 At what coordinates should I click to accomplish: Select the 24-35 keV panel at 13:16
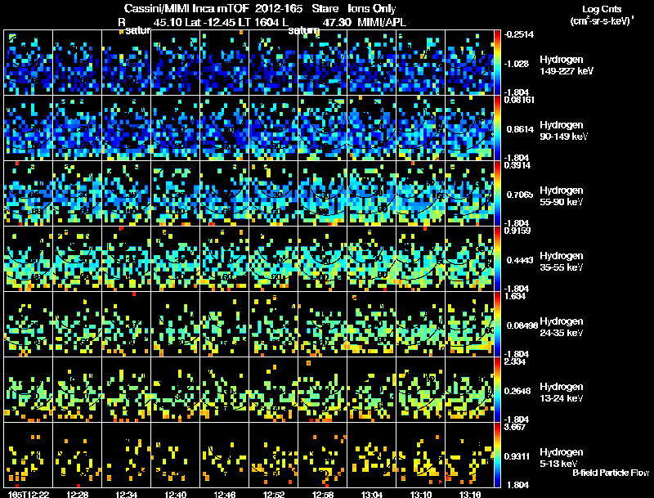point(469,324)
